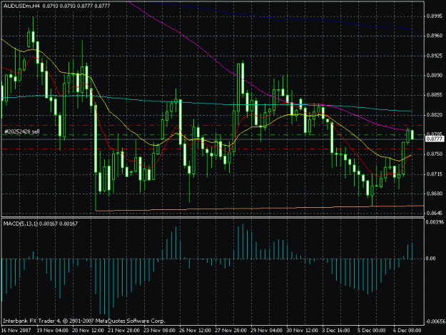
Task: Click the 0.8645 price axis label
Action: coord(435,213)
